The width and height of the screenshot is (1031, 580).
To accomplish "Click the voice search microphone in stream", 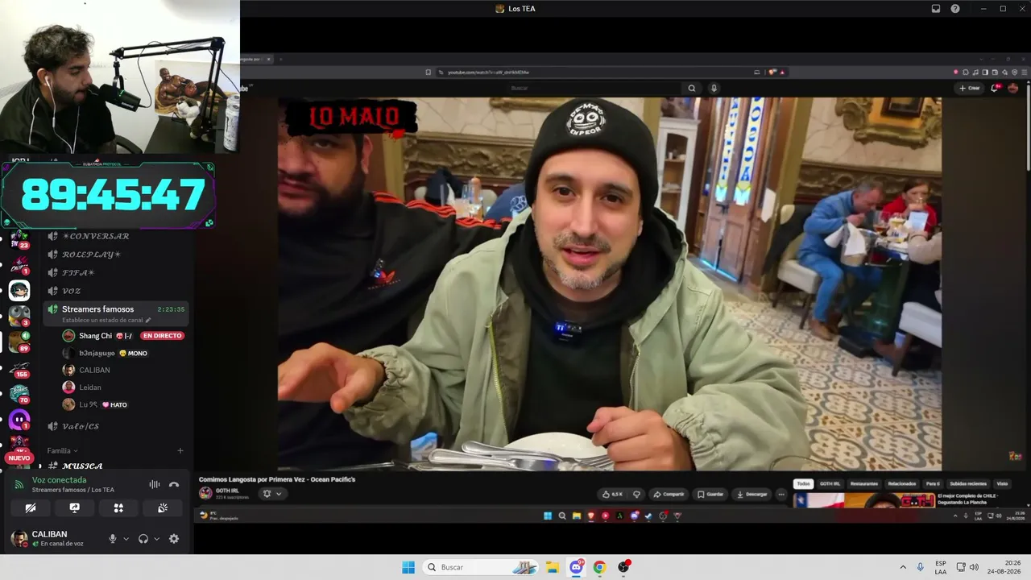I will pos(714,88).
